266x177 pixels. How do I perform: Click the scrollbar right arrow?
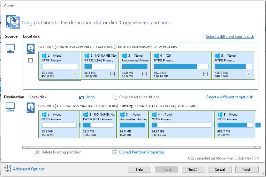(258, 147)
